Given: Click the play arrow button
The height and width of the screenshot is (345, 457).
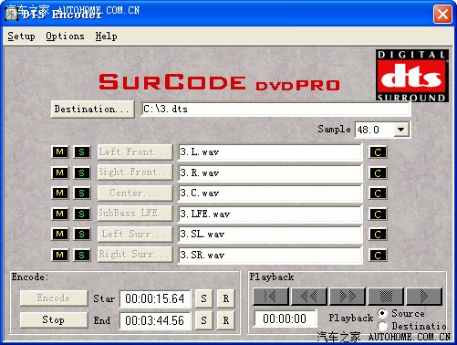Looking at the screenshot, I should 424,296.
